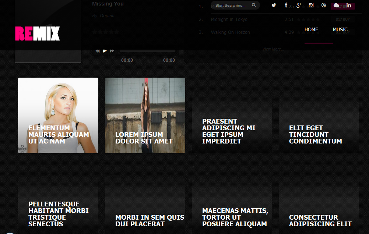
Task: Click $17 BUY for Midnight In Tokyo
Action: click(342, 19)
